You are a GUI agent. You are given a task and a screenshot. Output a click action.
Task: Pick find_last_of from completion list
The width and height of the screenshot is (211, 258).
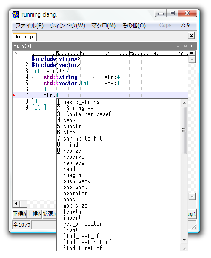click(81, 236)
